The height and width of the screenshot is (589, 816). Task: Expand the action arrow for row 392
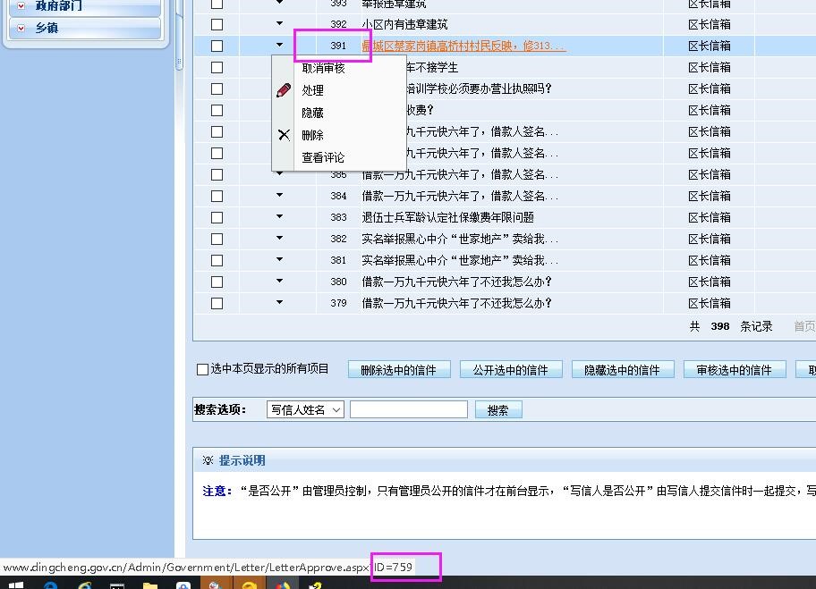click(279, 24)
